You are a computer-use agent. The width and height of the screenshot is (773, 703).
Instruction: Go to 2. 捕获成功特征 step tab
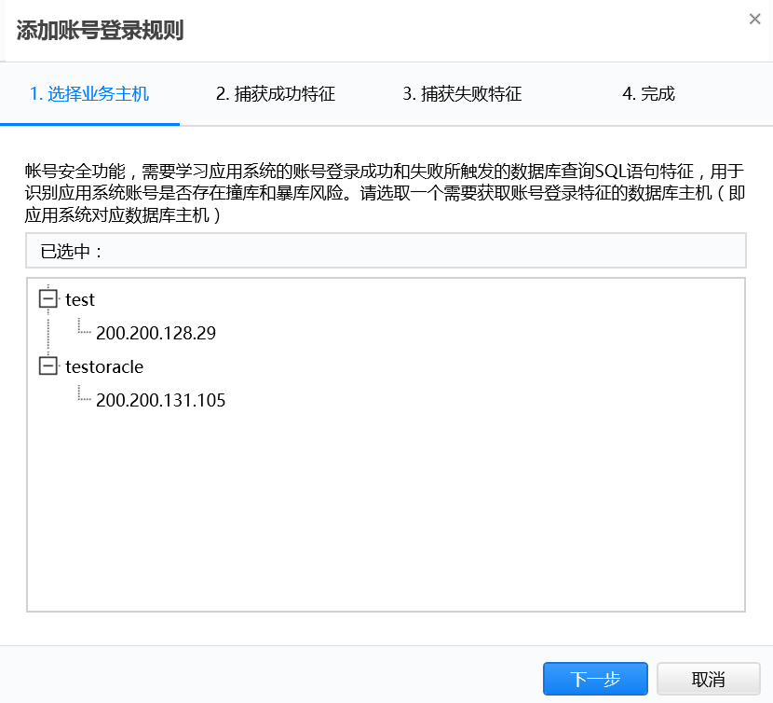tap(276, 94)
